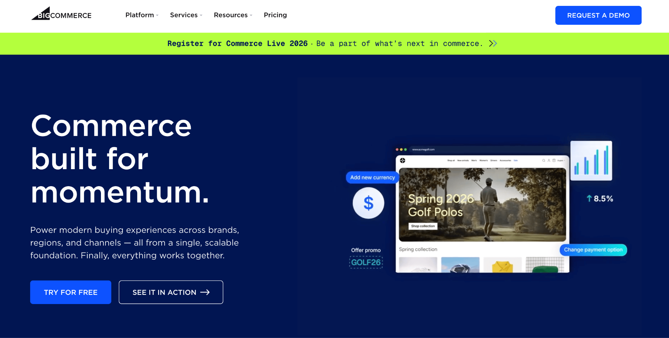Click the storefront logo icon in preview
The width and height of the screenshot is (669, 338).
point(402,160)
